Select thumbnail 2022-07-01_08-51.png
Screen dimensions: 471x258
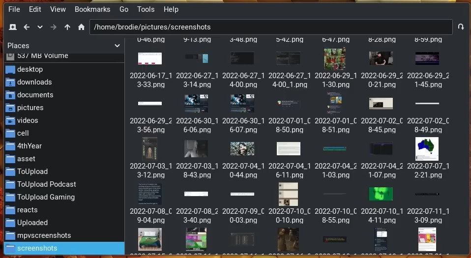335,103
